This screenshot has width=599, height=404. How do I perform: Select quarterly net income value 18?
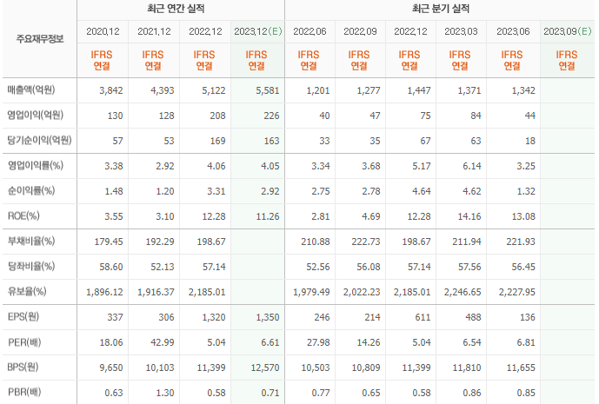[529, 141]
